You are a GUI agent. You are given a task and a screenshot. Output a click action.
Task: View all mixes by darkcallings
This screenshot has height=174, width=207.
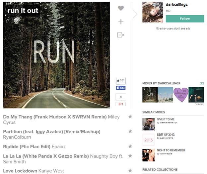pyautogui.click(x=199, y=104)
